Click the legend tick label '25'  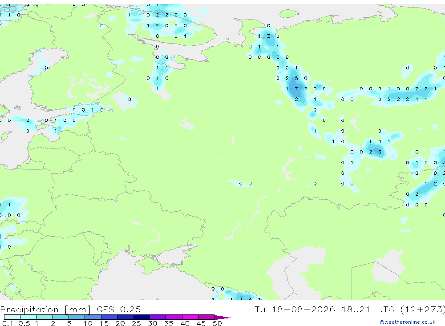pyautogui.click(x=136, y=323)
